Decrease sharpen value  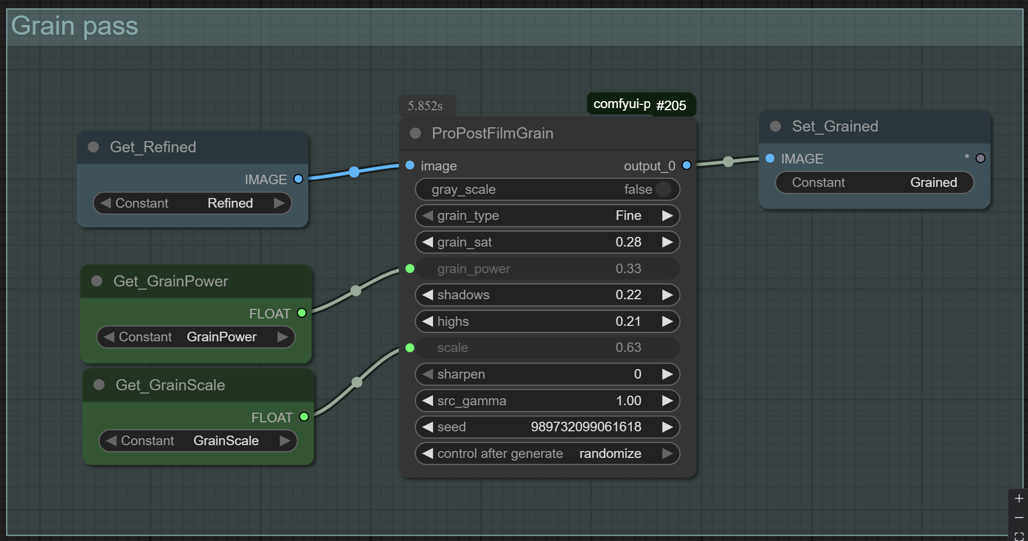click(x=428, y=374)
